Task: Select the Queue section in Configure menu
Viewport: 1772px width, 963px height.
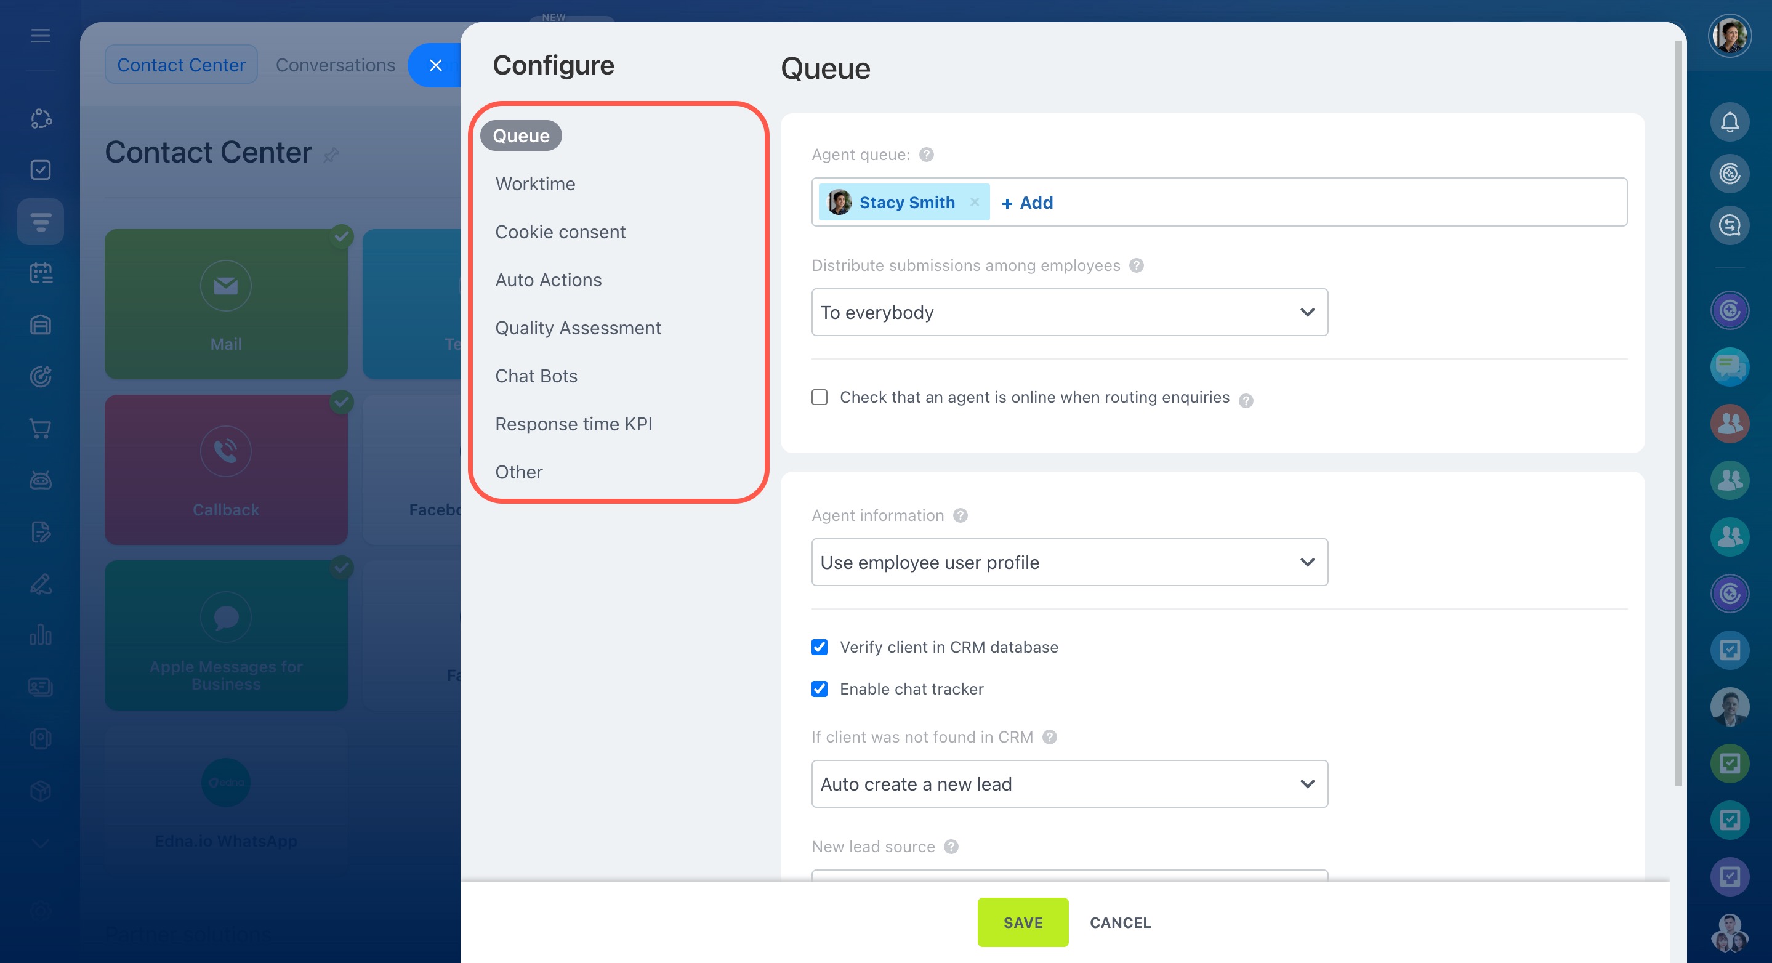Action: pyautogui.click(x=521, y=135)
